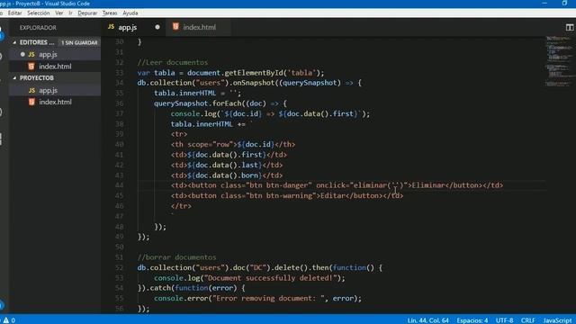The height and width of the screenshot is (324, 576).
Task: Change the CRLF line ending setting
Action: coord(528,320)
